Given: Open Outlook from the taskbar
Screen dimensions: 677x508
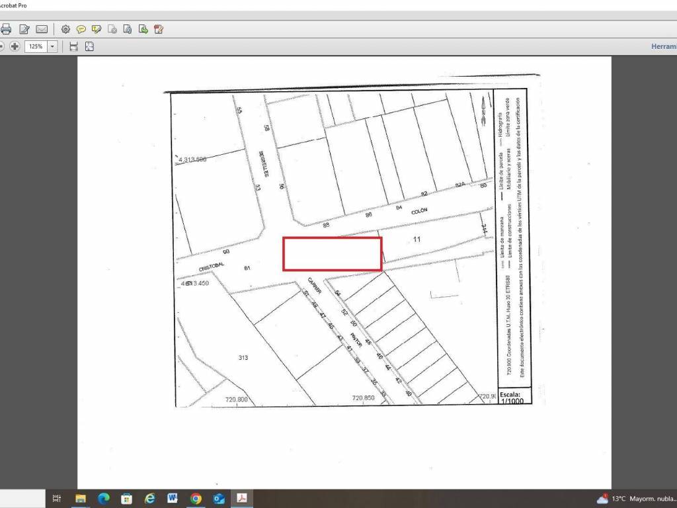Looking at the screenshot, I should click(x=219, y=499).
